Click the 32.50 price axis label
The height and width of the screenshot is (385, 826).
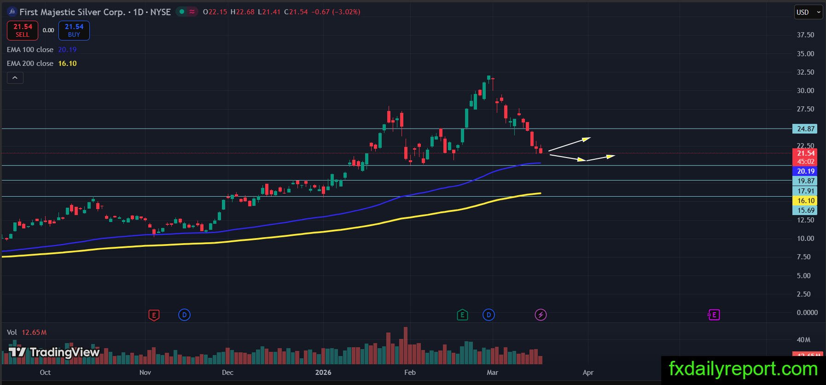[x=805, y=72]
